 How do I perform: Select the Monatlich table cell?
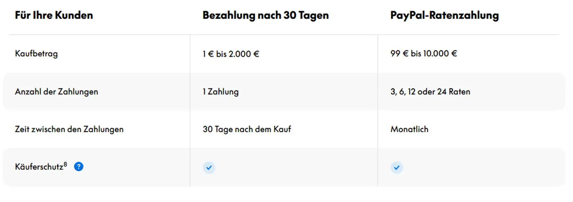409,129
